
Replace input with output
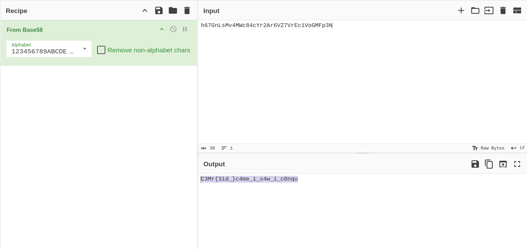pos(503,164)
